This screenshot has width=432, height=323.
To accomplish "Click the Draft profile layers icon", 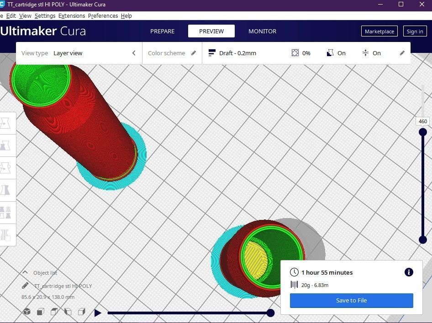I will [x=212, y=53].
